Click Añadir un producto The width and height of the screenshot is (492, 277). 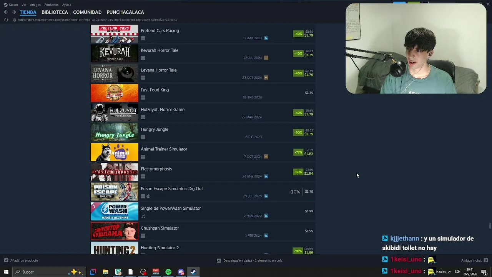(x=21, y=260)
